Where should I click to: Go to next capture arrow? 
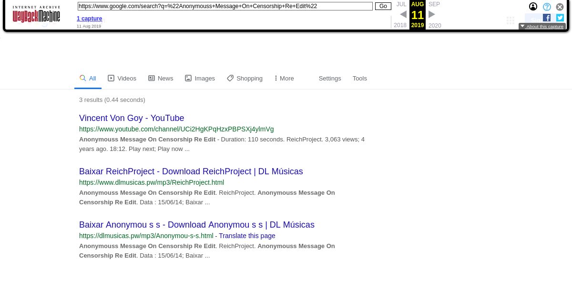pos(432,14)
